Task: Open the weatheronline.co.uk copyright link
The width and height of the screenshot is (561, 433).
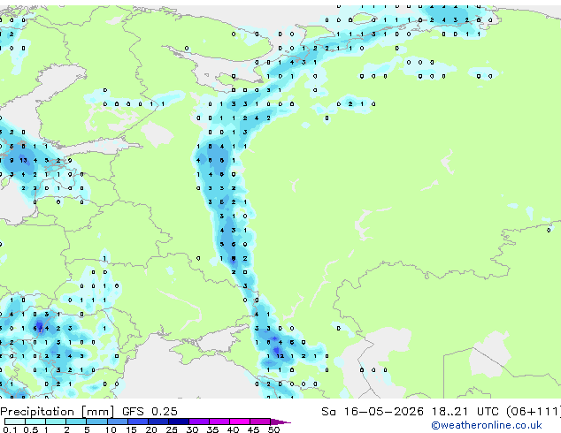Action: 487,425
